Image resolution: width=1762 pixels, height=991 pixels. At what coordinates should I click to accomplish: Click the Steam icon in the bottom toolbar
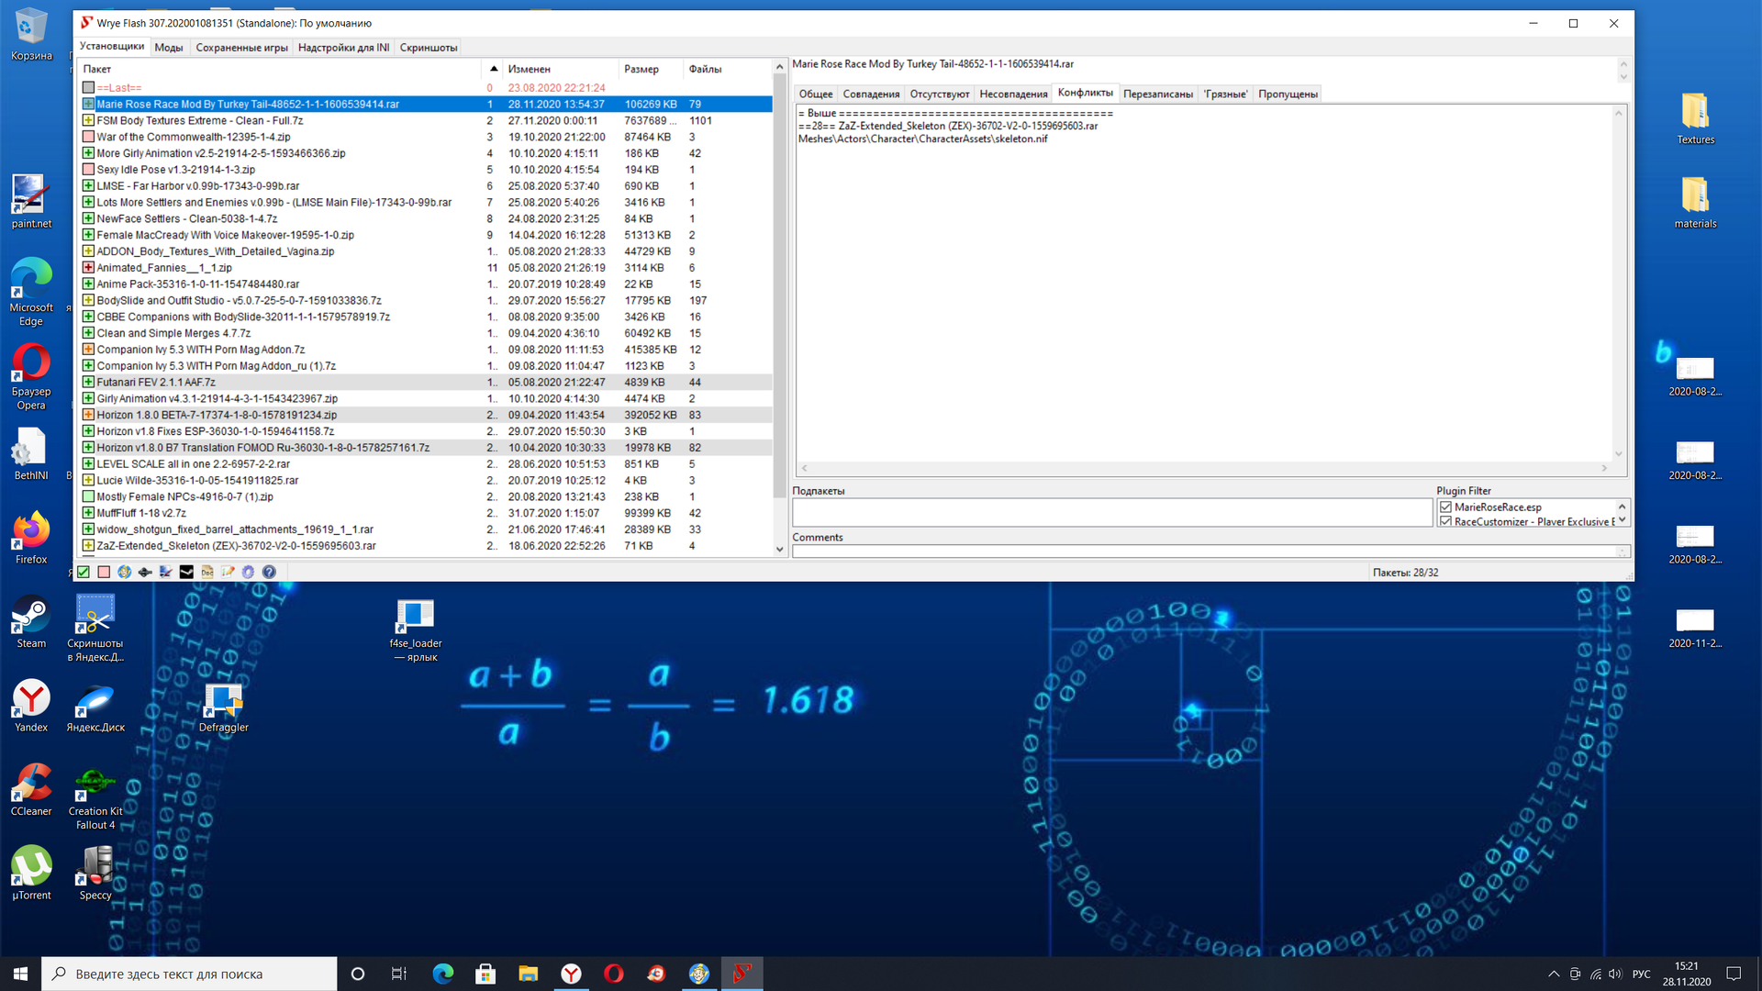tap(186, 572)
